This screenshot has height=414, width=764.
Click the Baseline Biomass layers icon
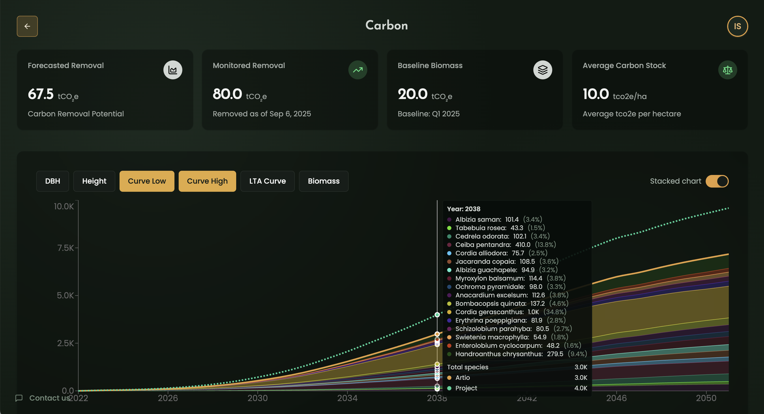pos(542,70)
